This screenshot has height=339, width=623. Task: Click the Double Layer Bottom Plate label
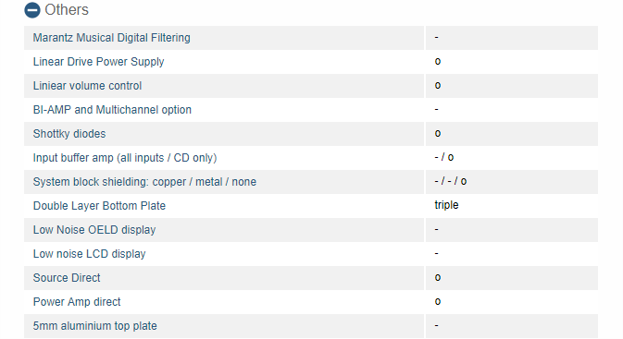click(x=99, y=206)
